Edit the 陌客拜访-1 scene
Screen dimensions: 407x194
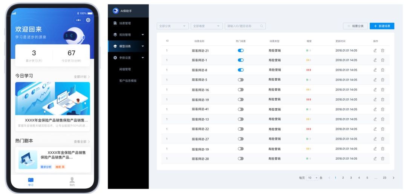(x=375, y=60)
